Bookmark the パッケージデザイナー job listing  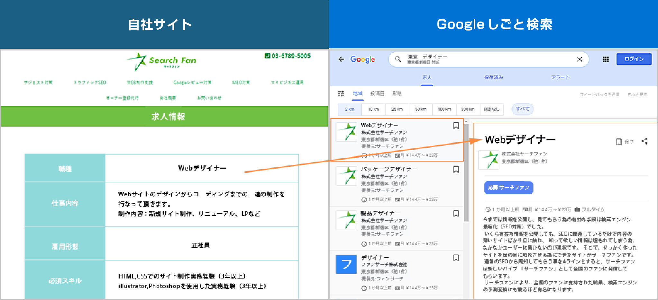click(456, 170)
